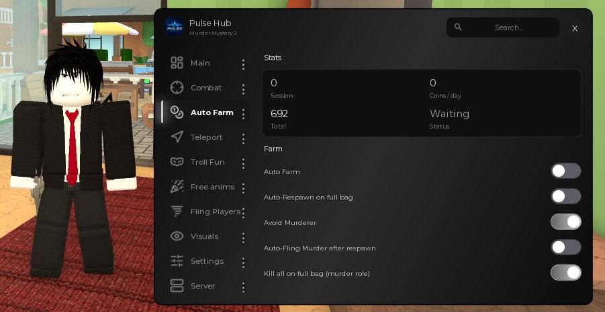Open the three-dot menu beside Auto Farm
The width and height of the screenshot is (605, 312).
pos(243,114)
